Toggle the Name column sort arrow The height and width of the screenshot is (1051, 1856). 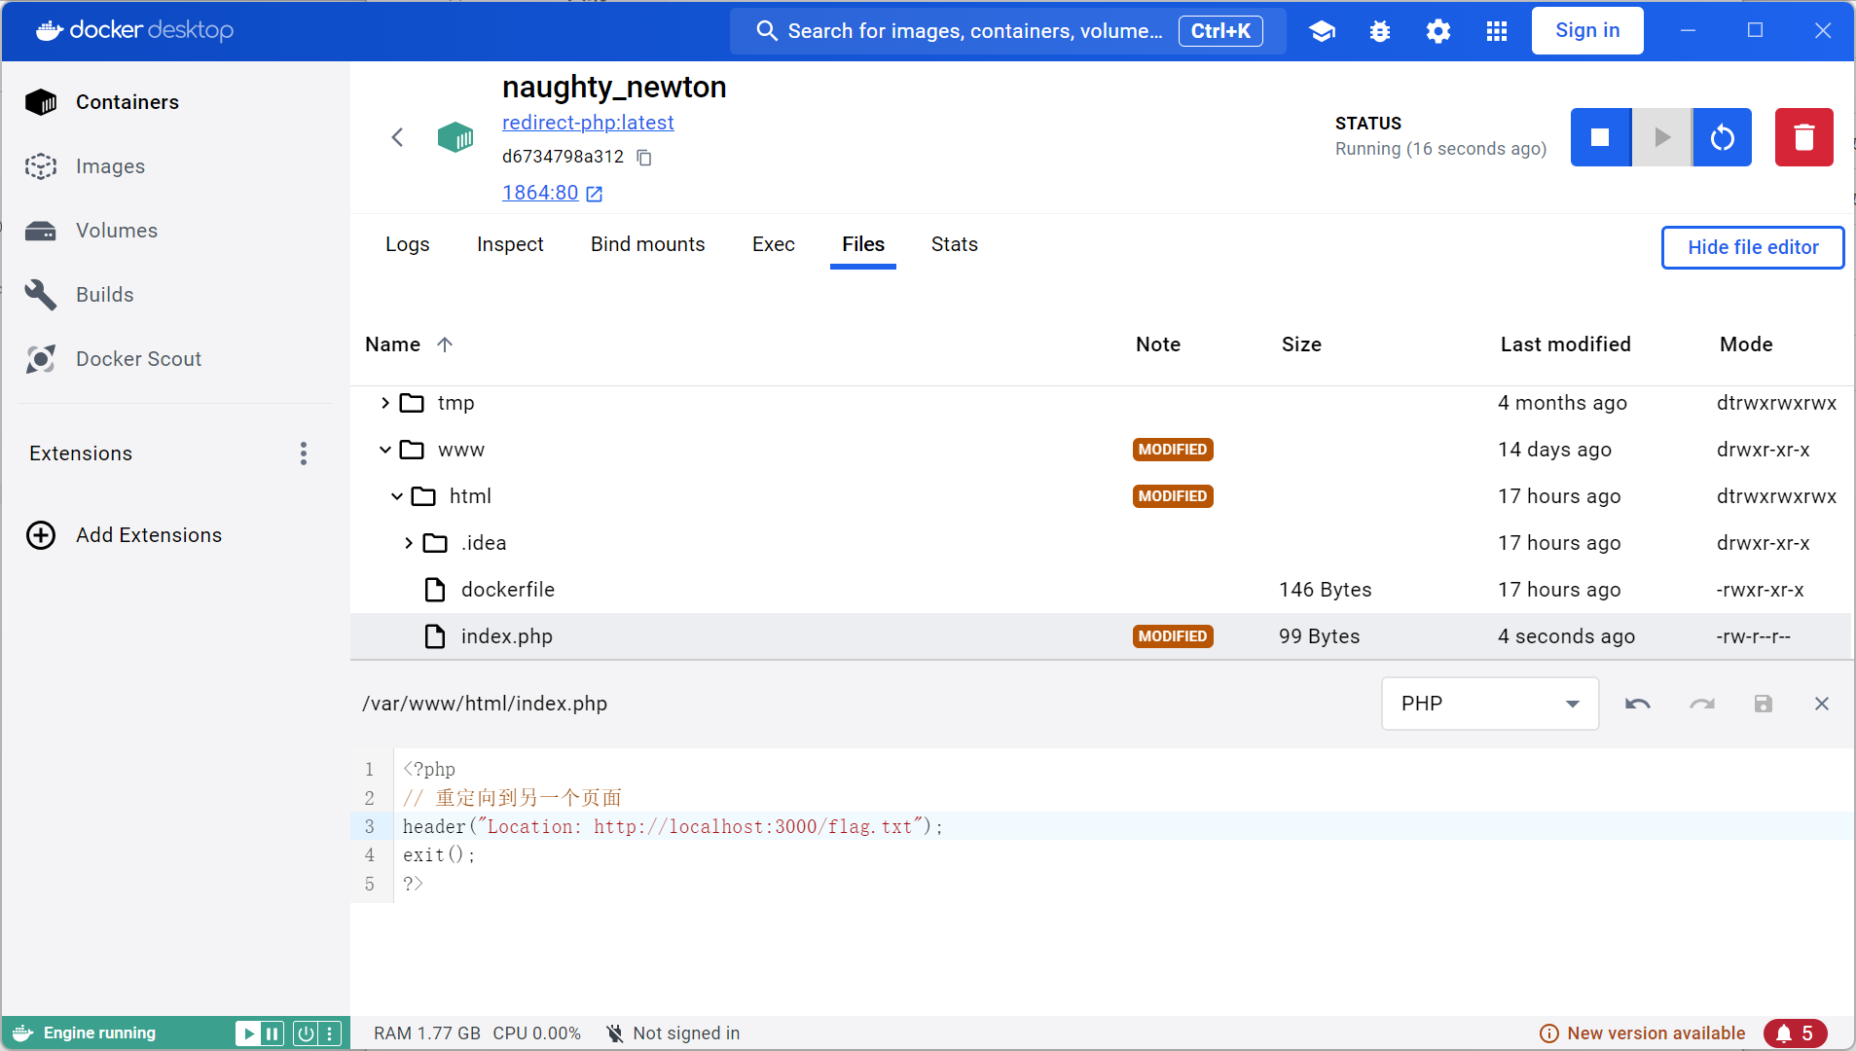point(445,344)
